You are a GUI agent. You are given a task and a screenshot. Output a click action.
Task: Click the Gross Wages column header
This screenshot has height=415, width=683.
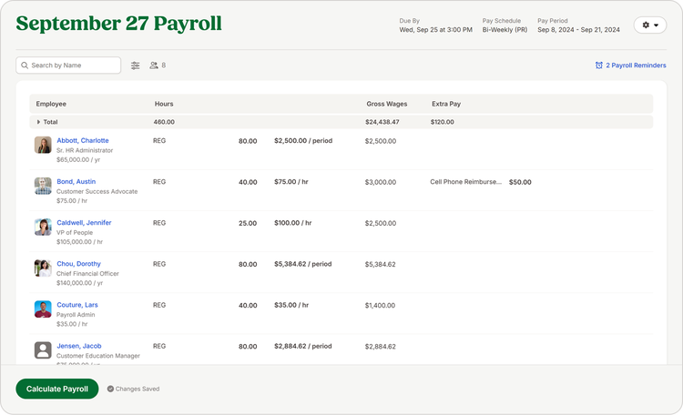point(387,104)
